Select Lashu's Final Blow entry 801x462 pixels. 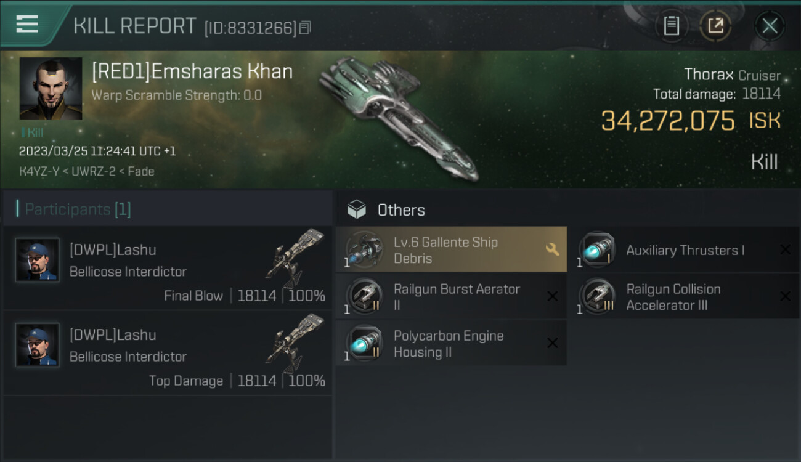[168, 268]
